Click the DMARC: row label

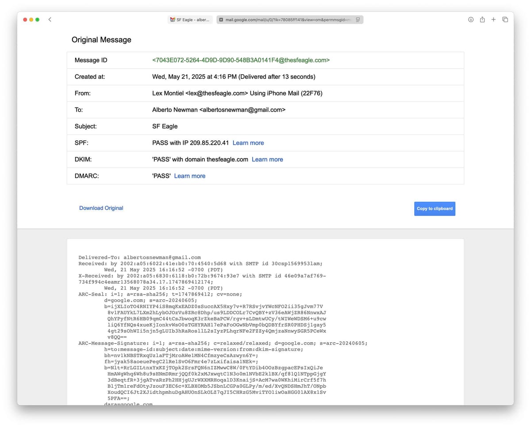[x=87, y=176]
